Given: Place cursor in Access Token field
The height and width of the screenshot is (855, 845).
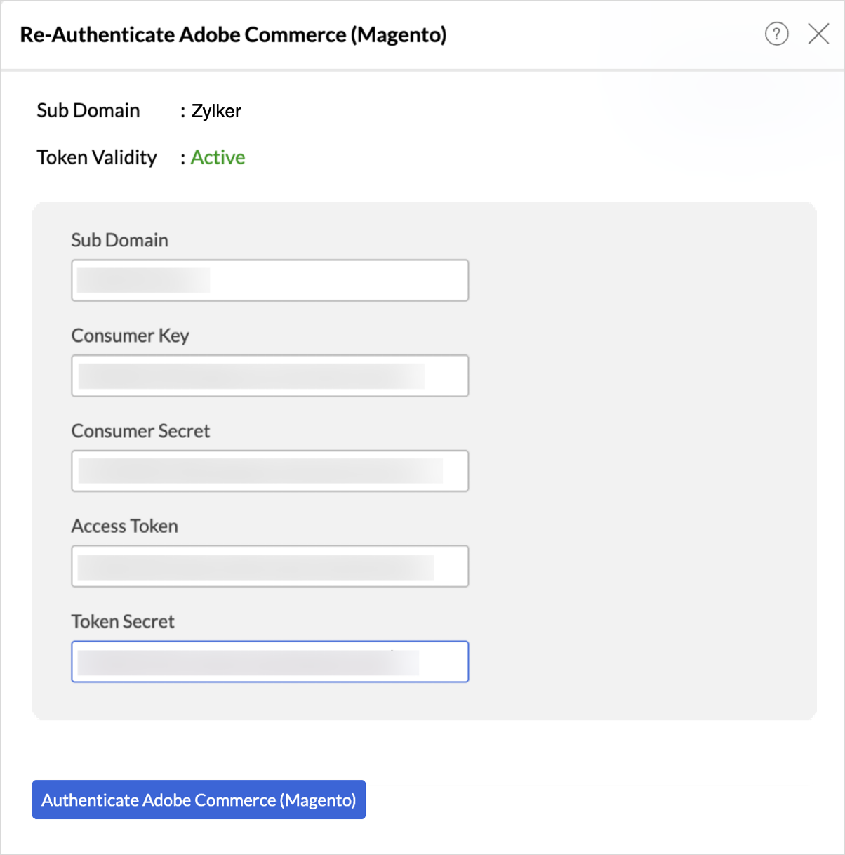Looking at the screenshot, I should (270, 566).
